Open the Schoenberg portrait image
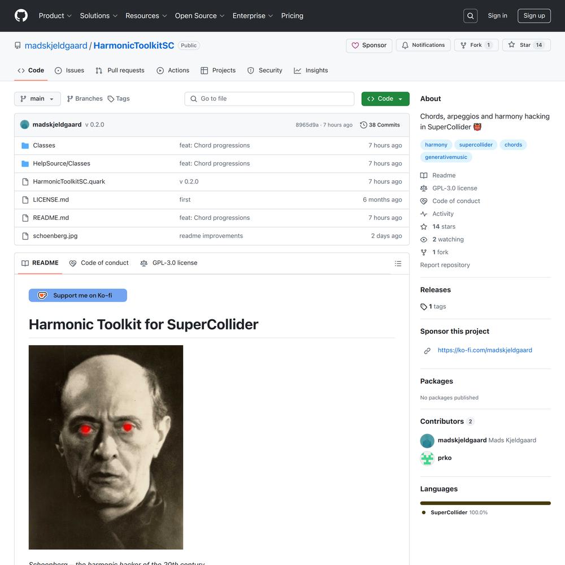565x565 pixels. (106, 447)
